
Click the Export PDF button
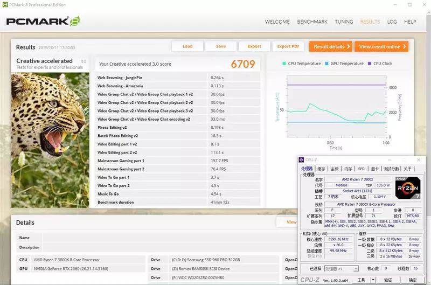(x=288, y=46)
